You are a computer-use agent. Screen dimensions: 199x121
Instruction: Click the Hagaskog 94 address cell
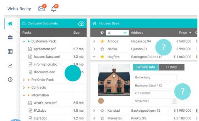(141, 41)
